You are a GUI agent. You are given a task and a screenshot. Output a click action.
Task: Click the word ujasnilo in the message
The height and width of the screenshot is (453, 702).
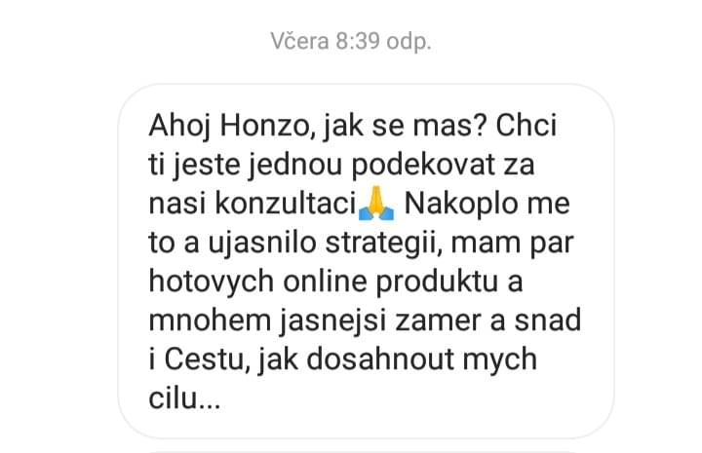coord(262,244)
